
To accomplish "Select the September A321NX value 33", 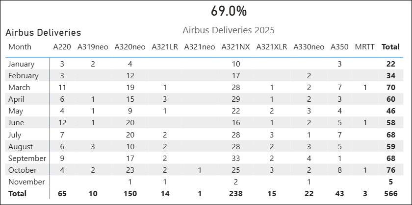I will [236, 159].
